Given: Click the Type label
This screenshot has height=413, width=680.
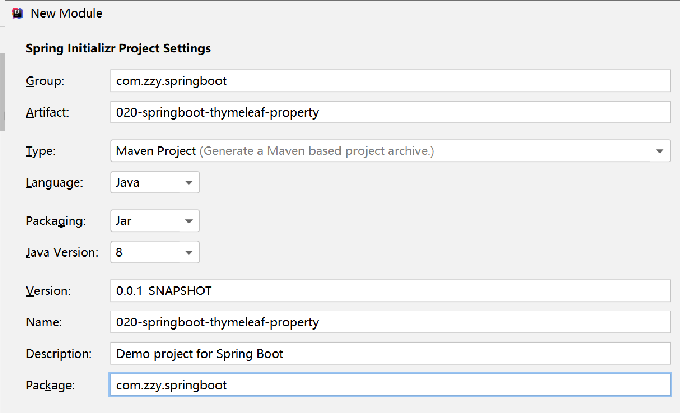Looking at the screenshot, I should coord(40,151).
